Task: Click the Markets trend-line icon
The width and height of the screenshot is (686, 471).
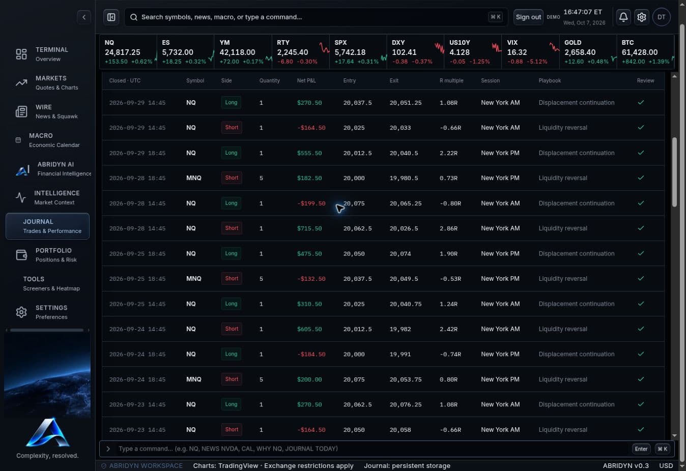Action: pos(21,82)
